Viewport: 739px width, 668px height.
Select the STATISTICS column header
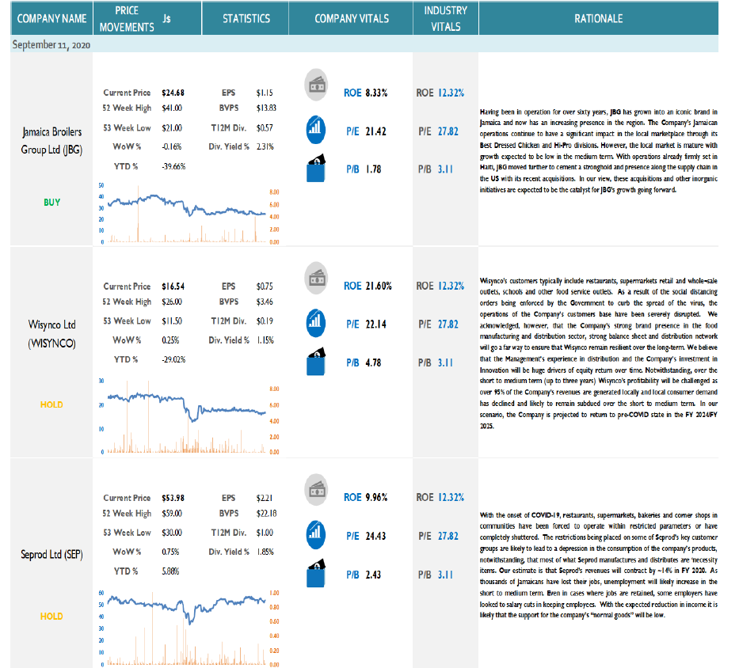coord(246,18)
